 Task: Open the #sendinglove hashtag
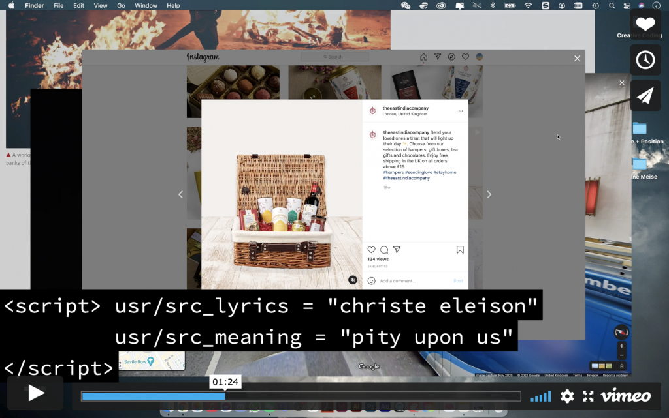point(419,172)
